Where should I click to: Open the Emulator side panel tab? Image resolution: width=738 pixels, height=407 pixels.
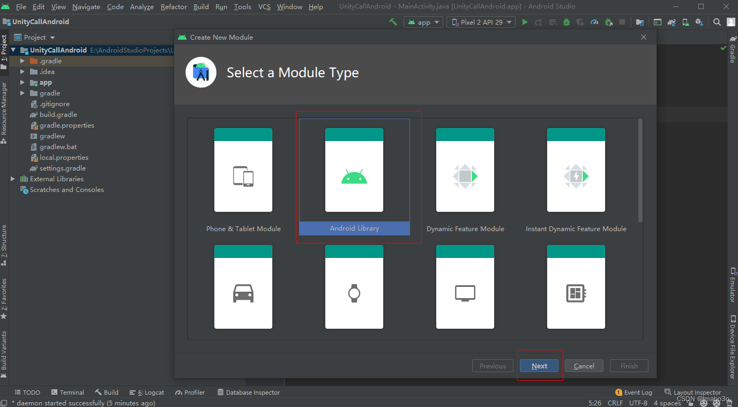732,284
